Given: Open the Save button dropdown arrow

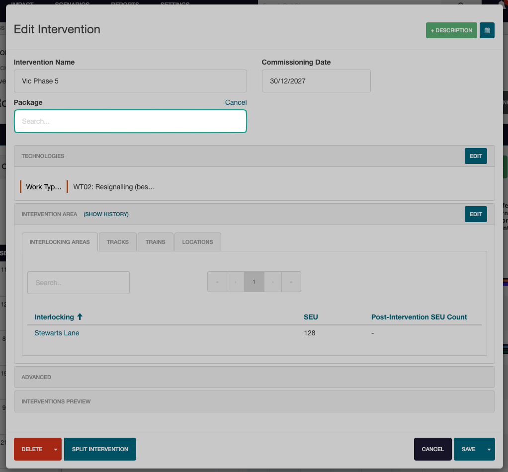Looking at the screenshot, I should (489, 449).
